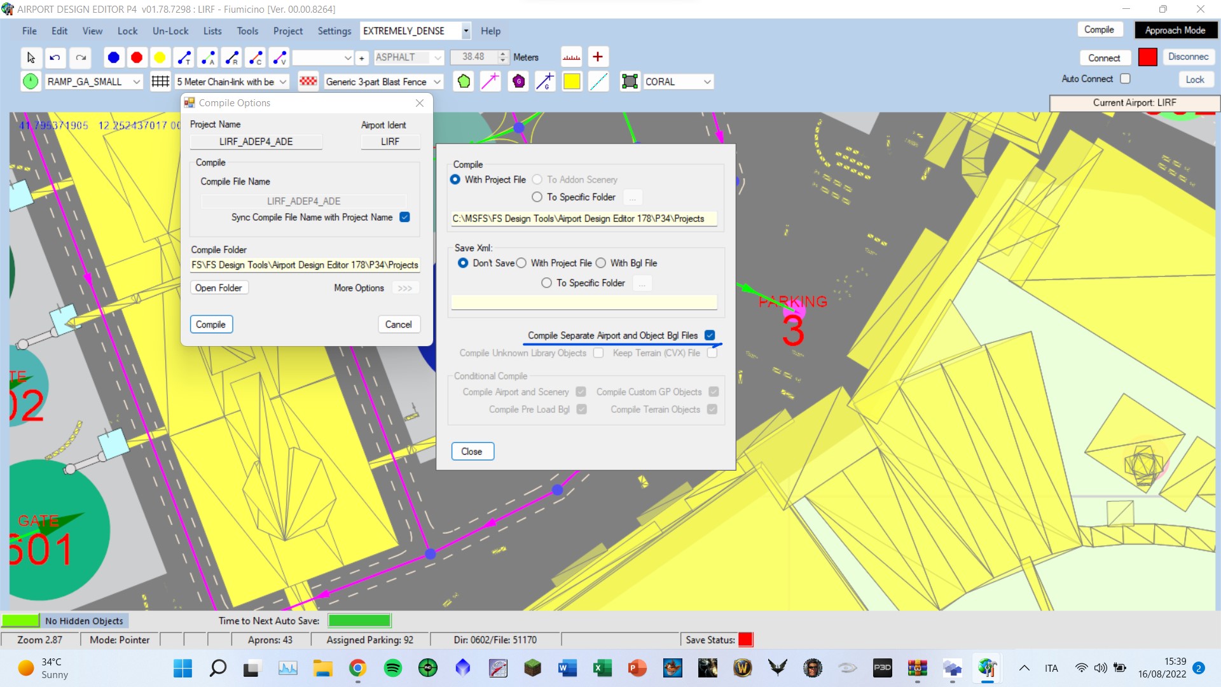Click the red plus icon

coord(597,57)
